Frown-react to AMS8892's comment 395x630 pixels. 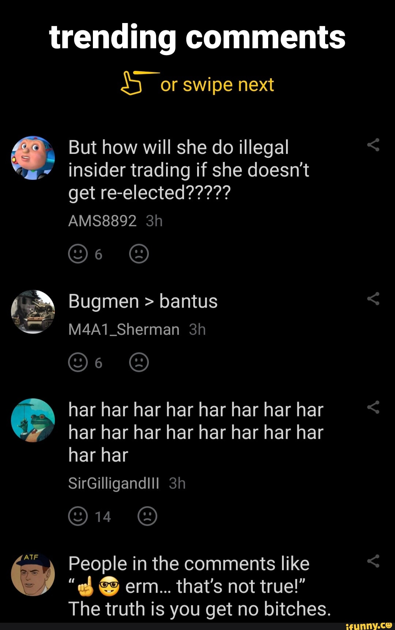coord(139,254)
